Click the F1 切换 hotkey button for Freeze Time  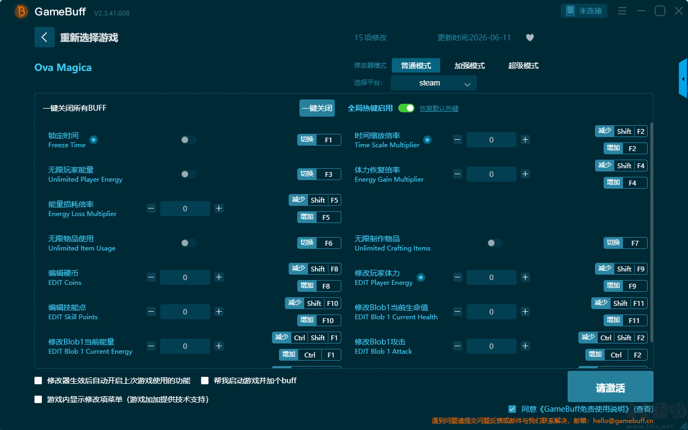(x=319, y=140)
